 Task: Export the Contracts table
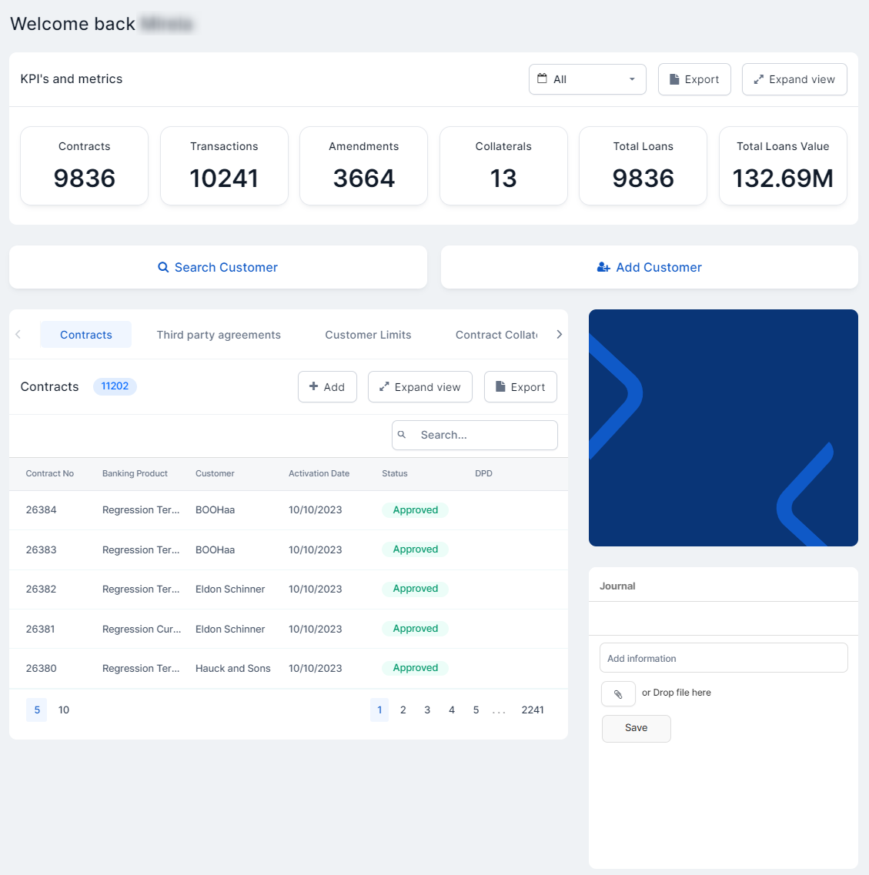tap(520, 387)
